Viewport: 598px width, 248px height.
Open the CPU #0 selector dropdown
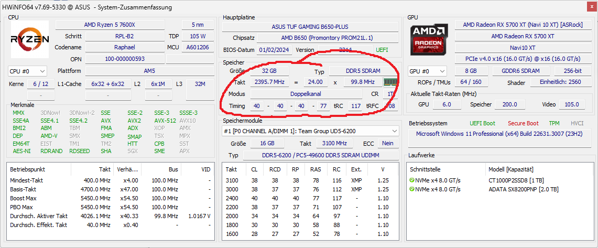27,71
